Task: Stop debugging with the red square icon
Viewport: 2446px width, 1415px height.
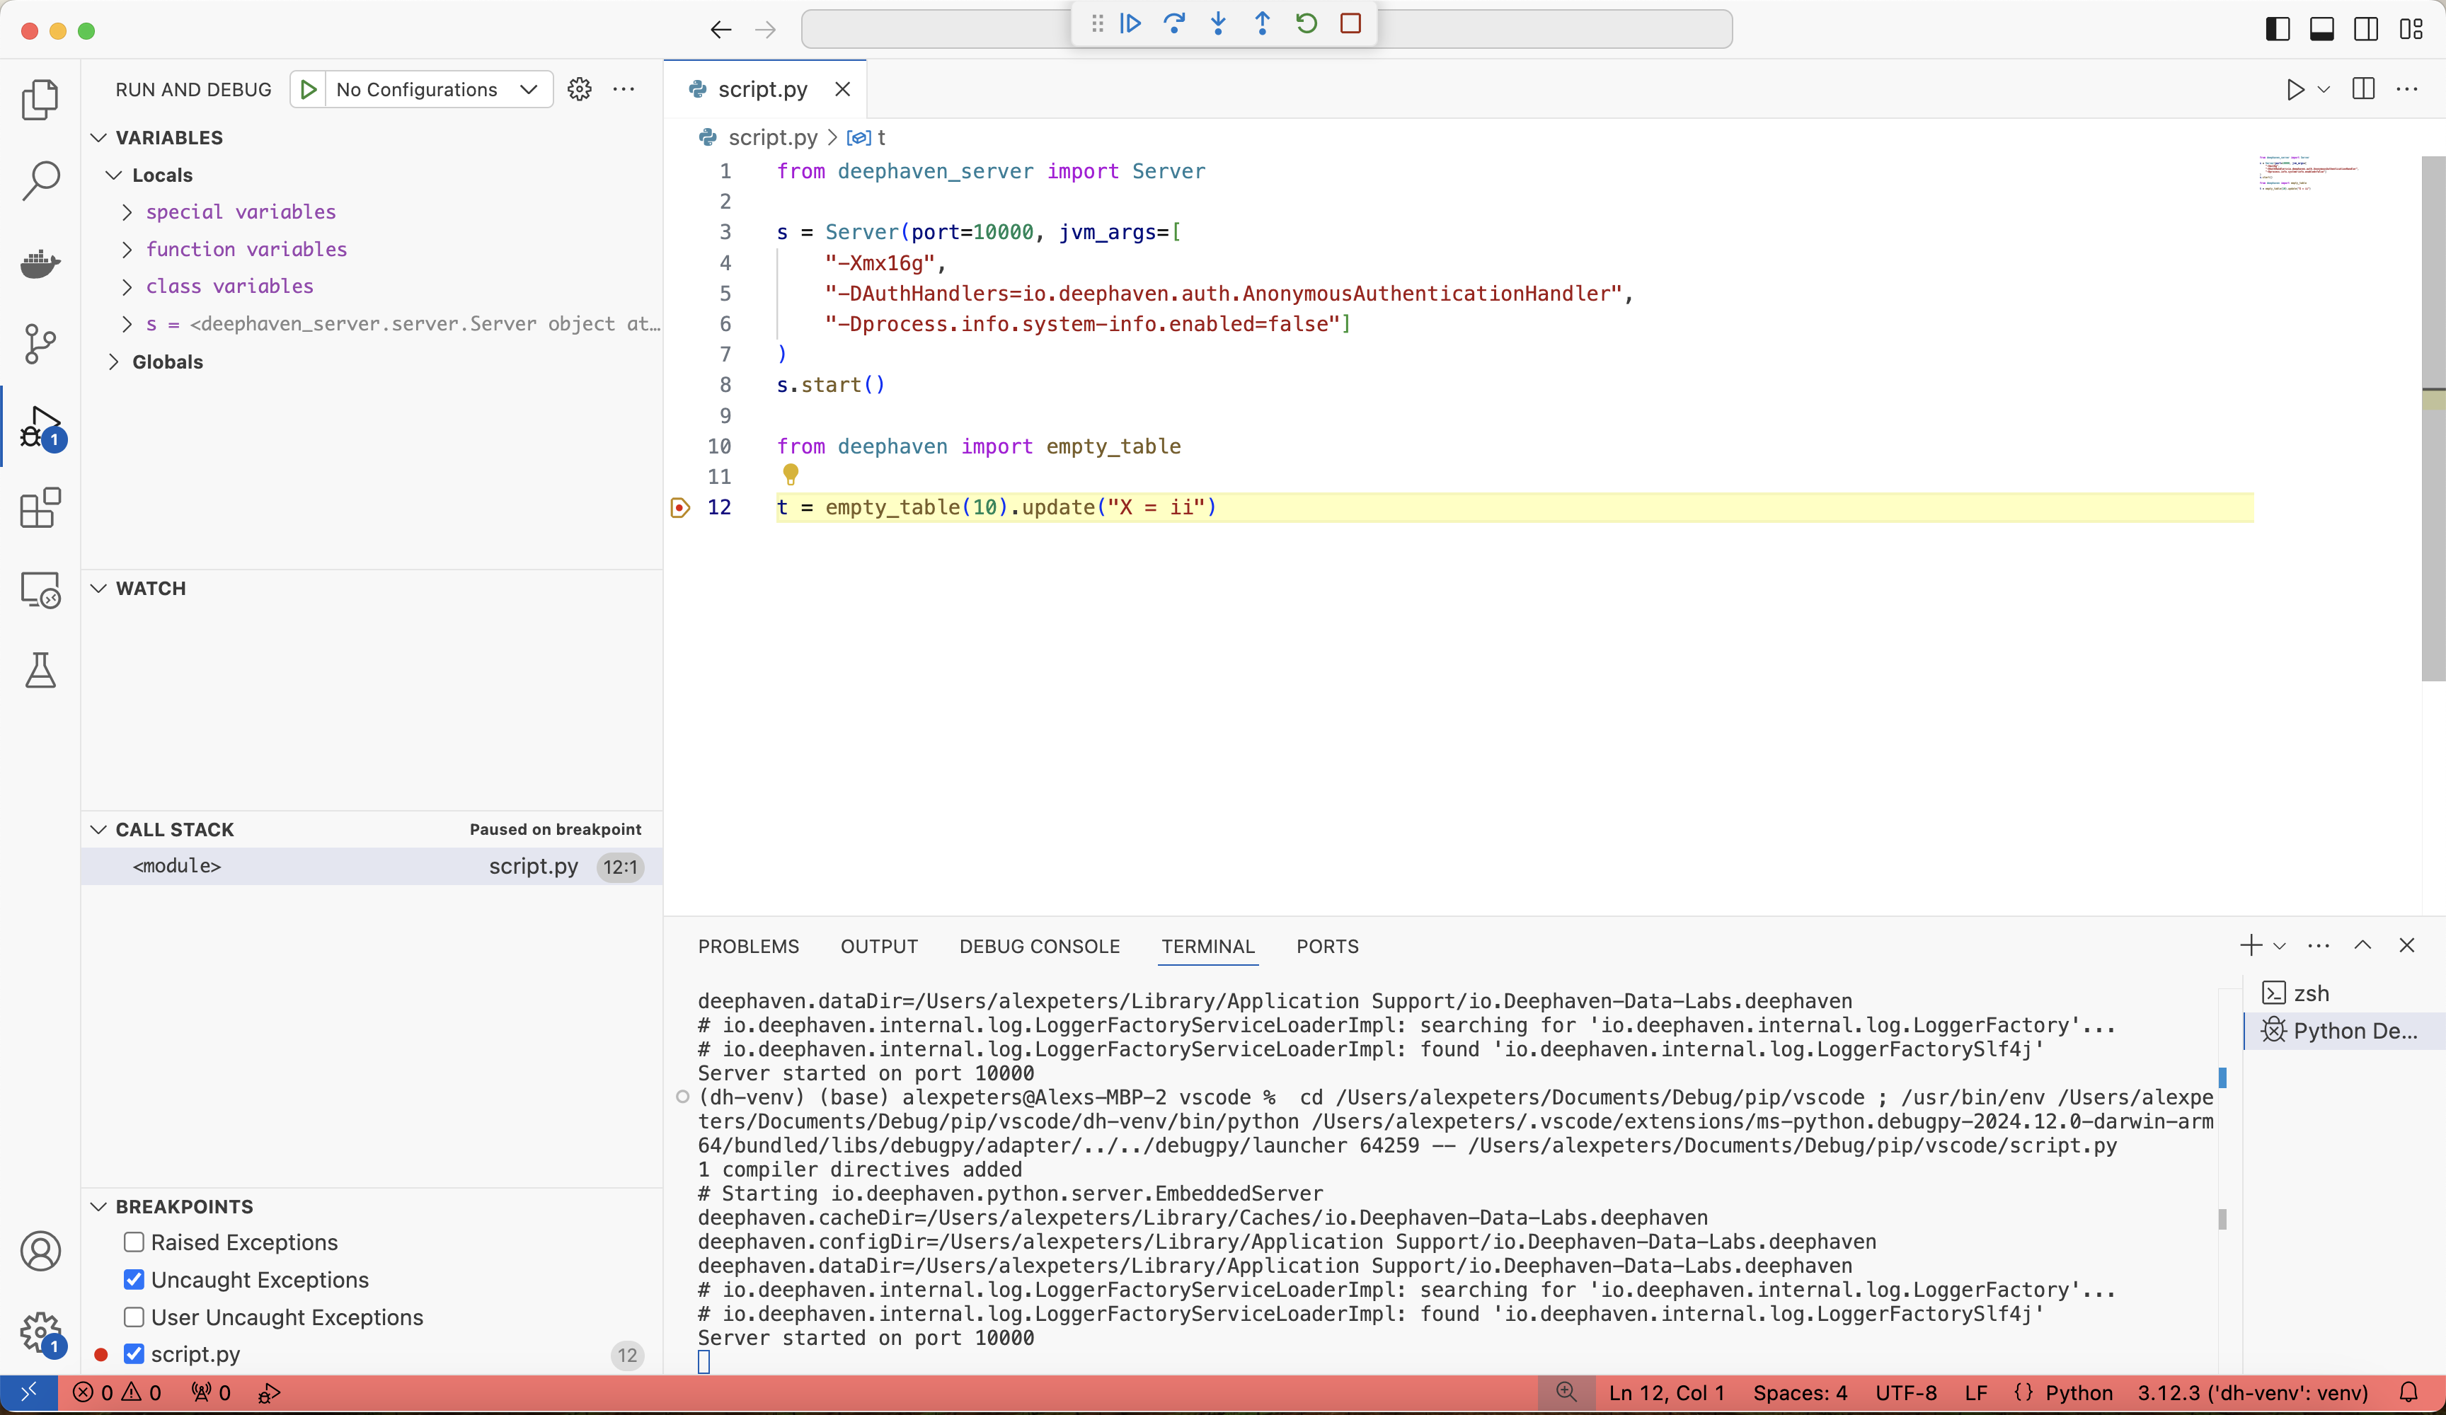Action: 1350,23
